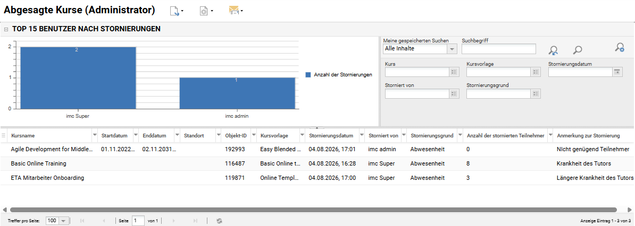Screen dimensions: 635x226
Task: Click the Easy Blended Kursvorlage cell
Action: (x=281, y=149)
